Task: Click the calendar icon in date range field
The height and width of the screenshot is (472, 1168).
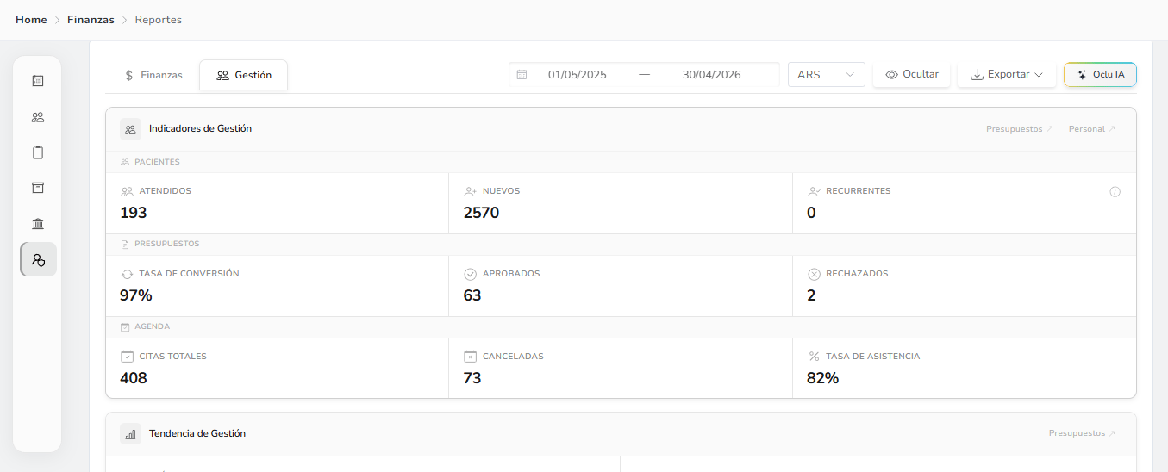Action: (522, 75)
